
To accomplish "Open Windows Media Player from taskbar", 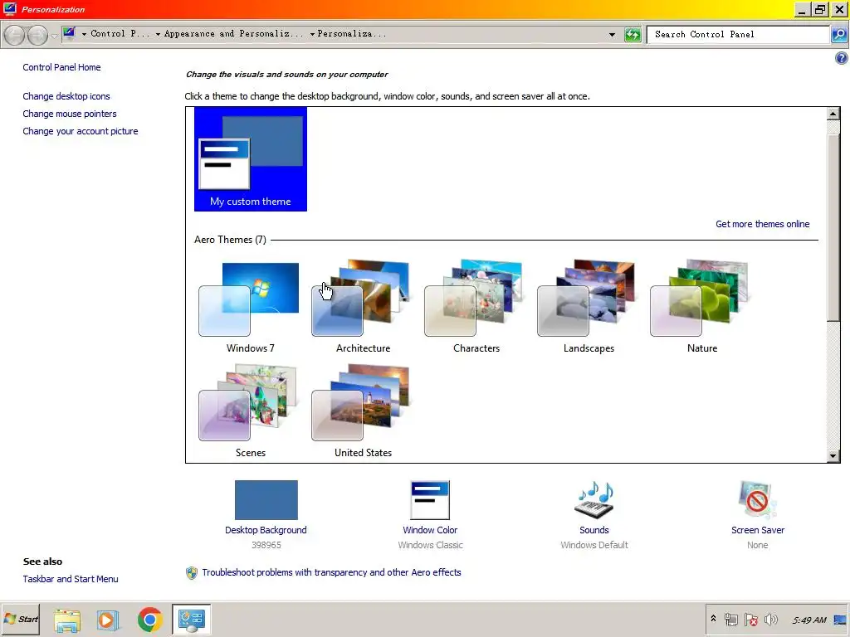I will [x=108, y=620].
